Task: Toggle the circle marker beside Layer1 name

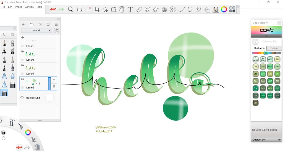Action: pos(22,74)
